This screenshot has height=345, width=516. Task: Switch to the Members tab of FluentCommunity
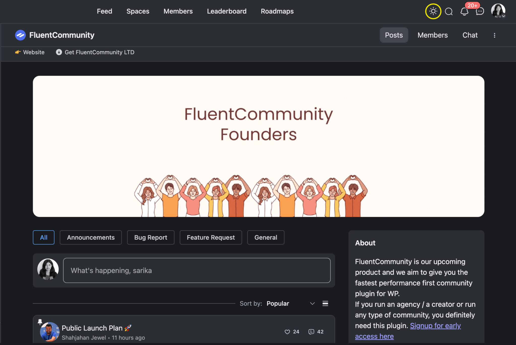432,35
